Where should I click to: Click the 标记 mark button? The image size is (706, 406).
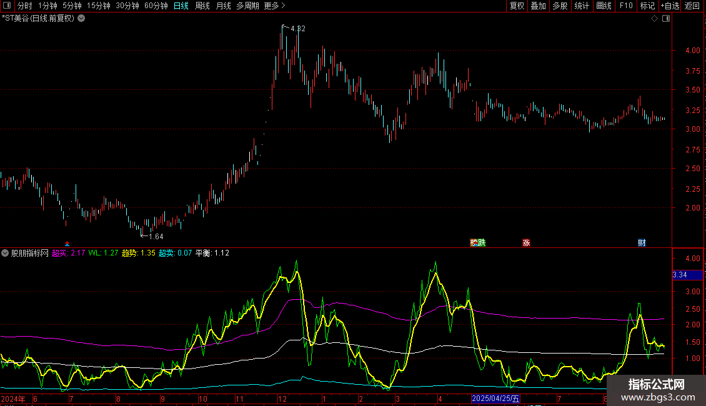point(647,6)
